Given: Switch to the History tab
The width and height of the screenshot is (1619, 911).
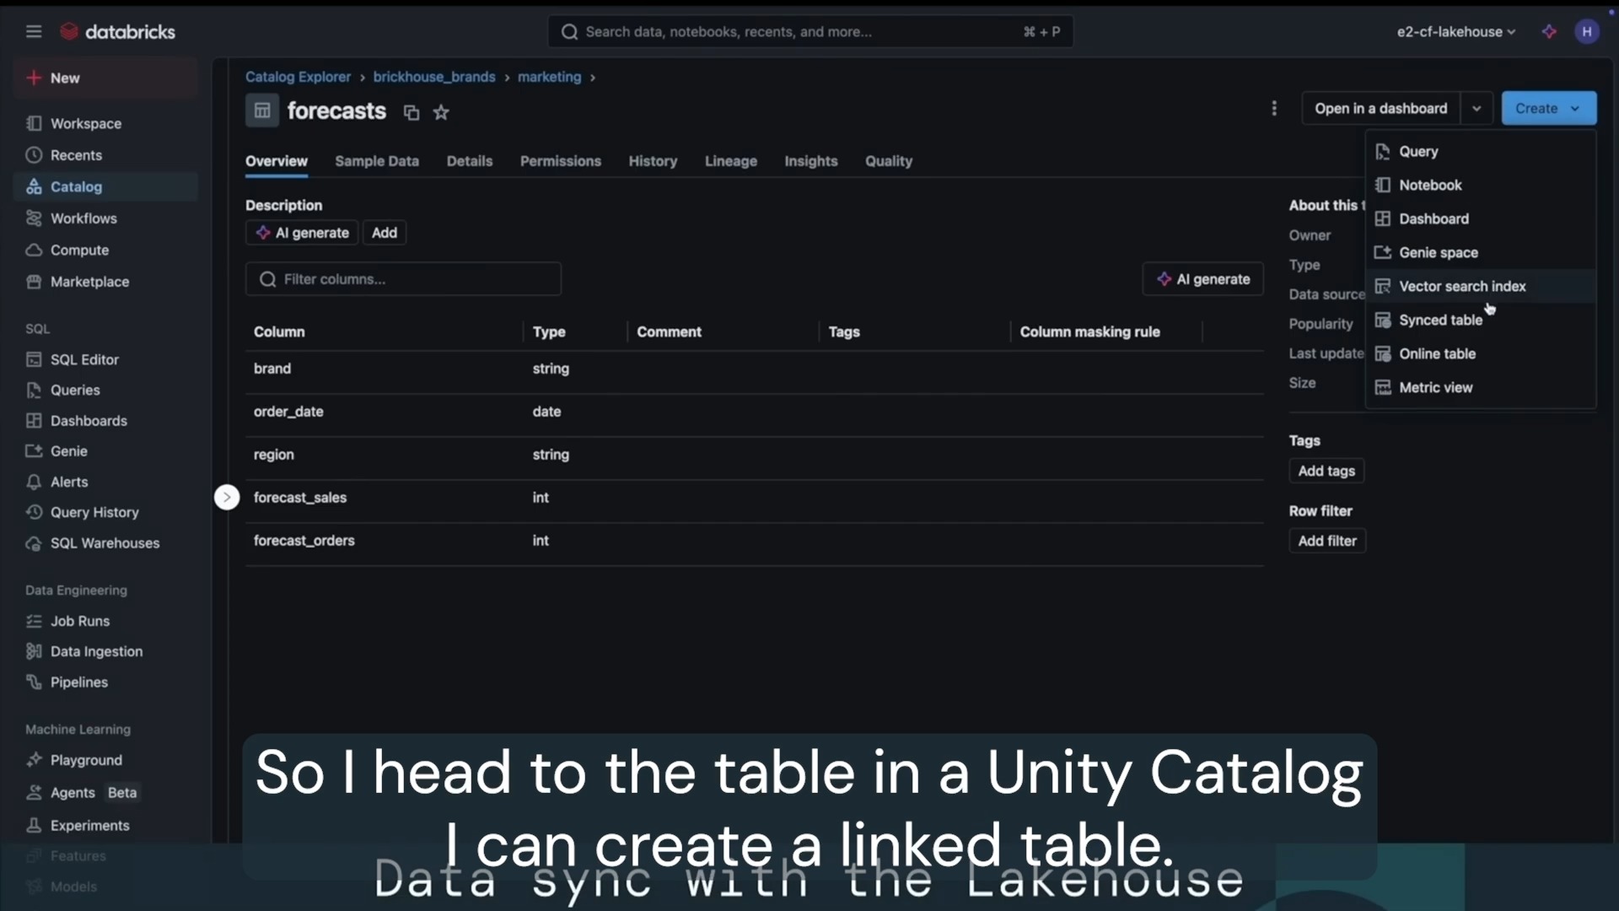Looking at the screenshot, I should coord(653,161).
